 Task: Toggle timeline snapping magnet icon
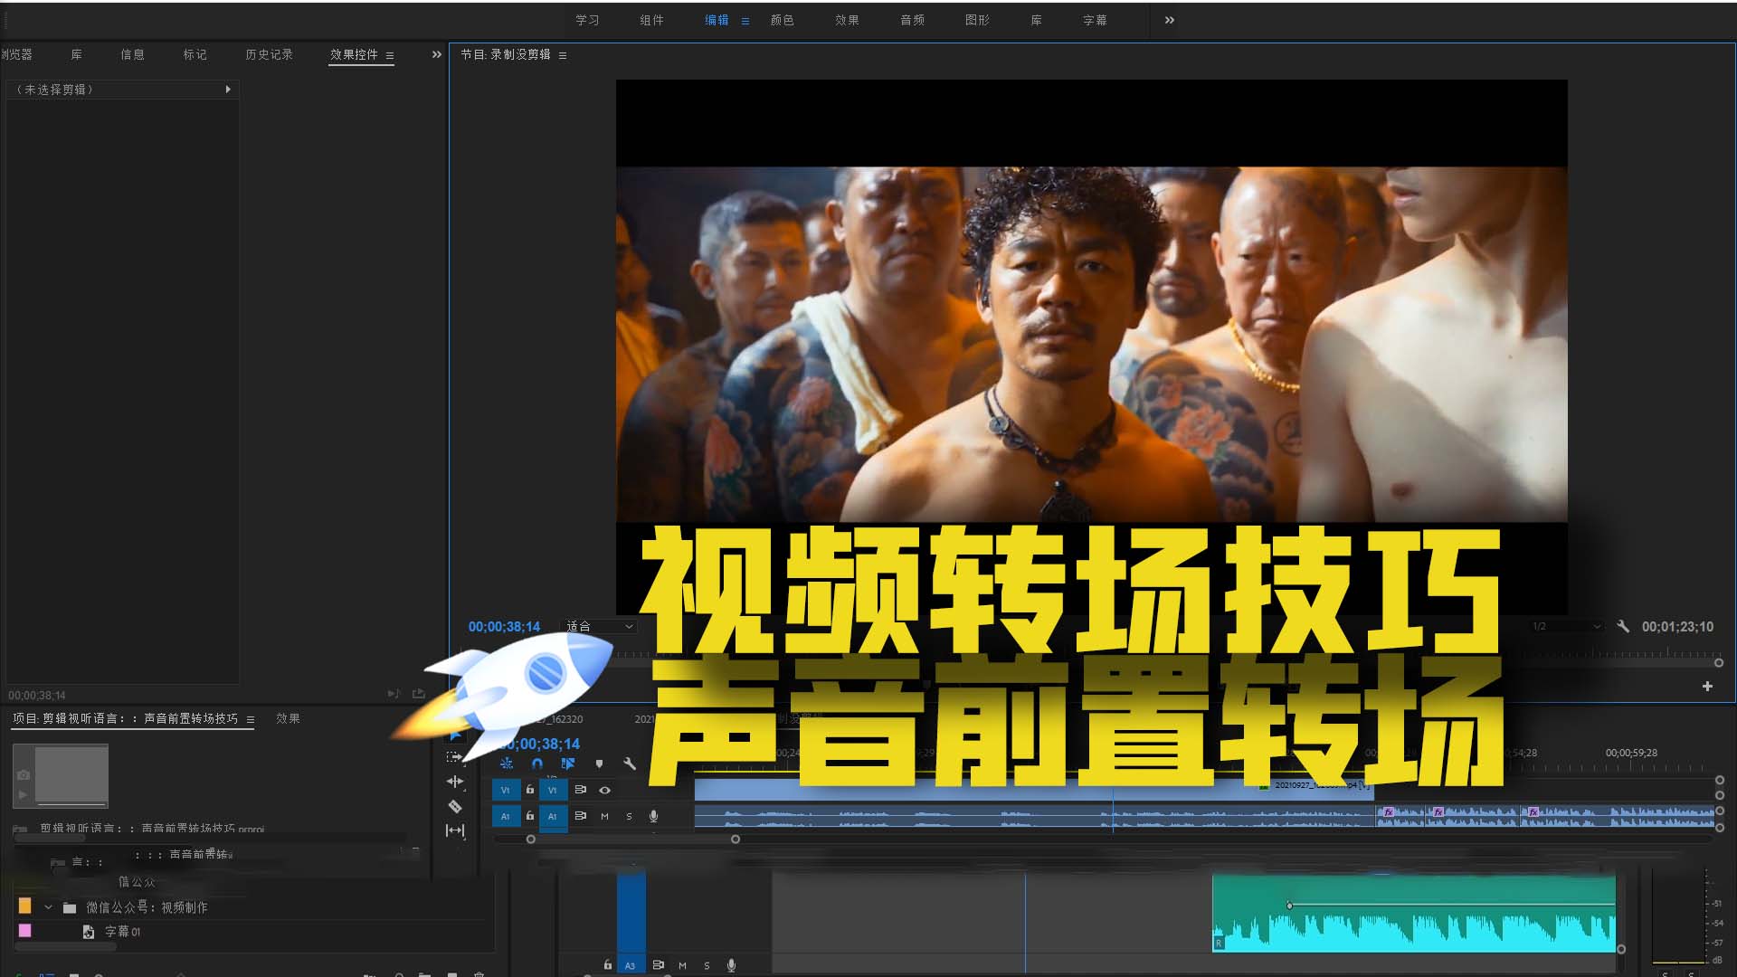tap(537, 764)
